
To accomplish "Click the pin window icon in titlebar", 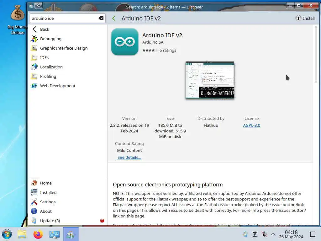I will pos(39,6).
